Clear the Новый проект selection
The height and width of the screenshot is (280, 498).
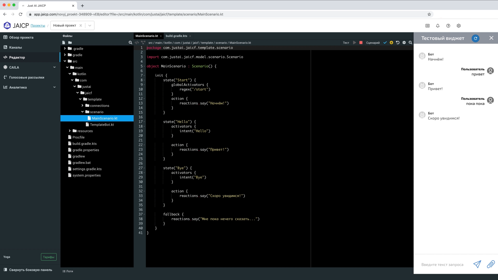[x=81, y=25]
